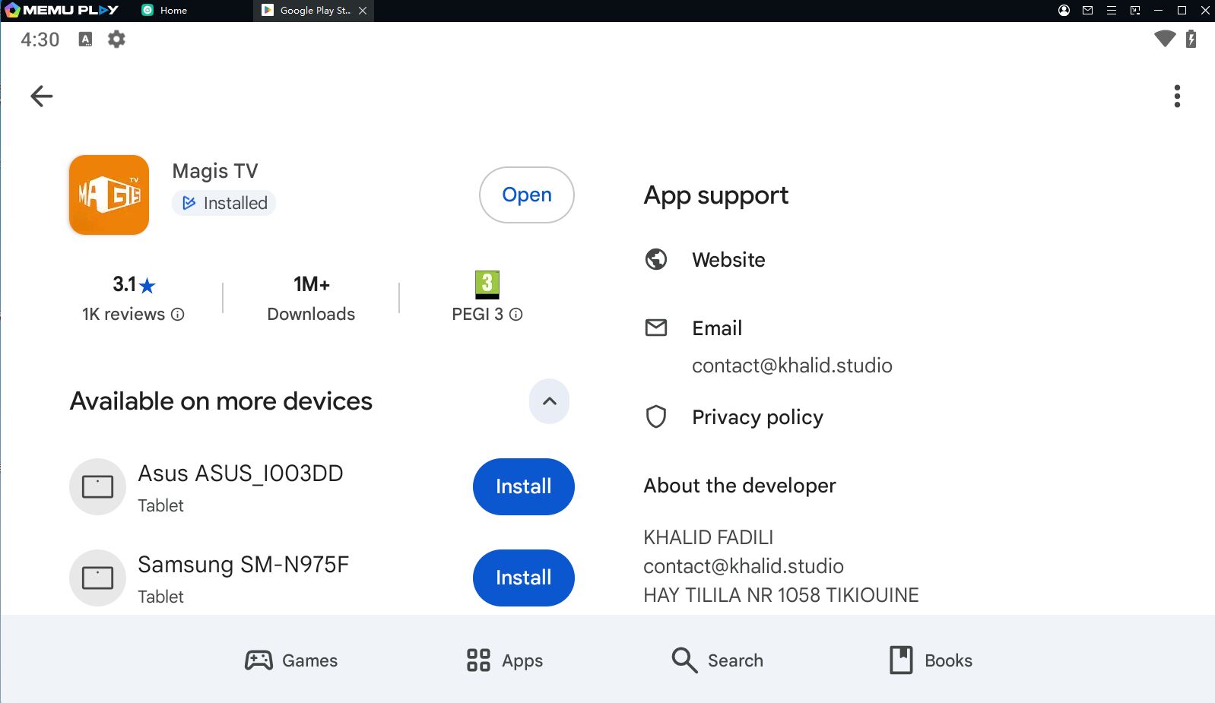Open the Search tab
The width and height of the screenshot is (1215, 703).
click(x=718, y=660)
